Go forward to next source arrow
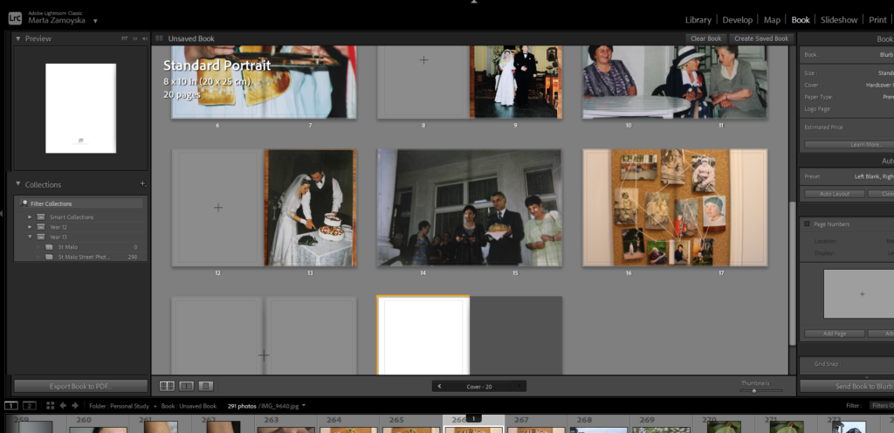 tap(75, 406)
